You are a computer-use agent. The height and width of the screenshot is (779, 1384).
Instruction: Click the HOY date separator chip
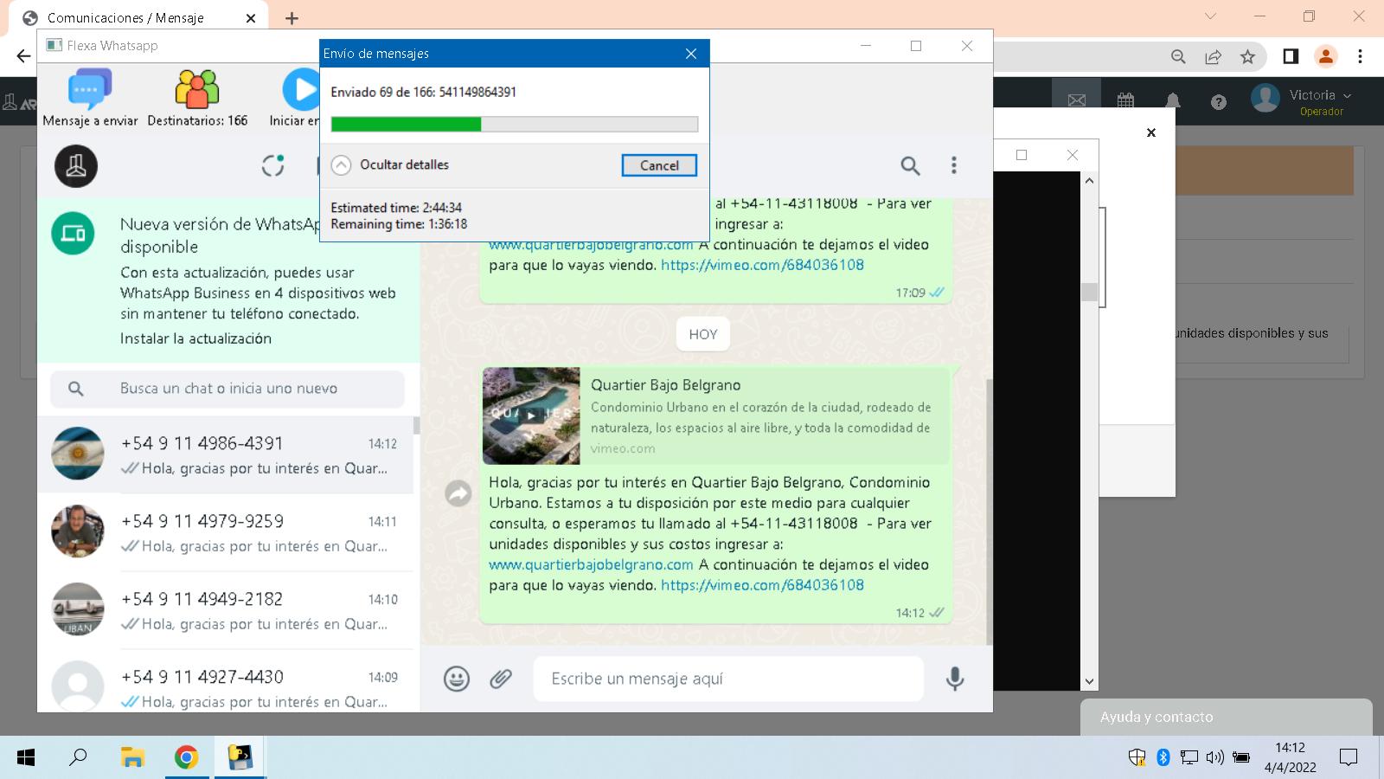[x=703, y=334]
